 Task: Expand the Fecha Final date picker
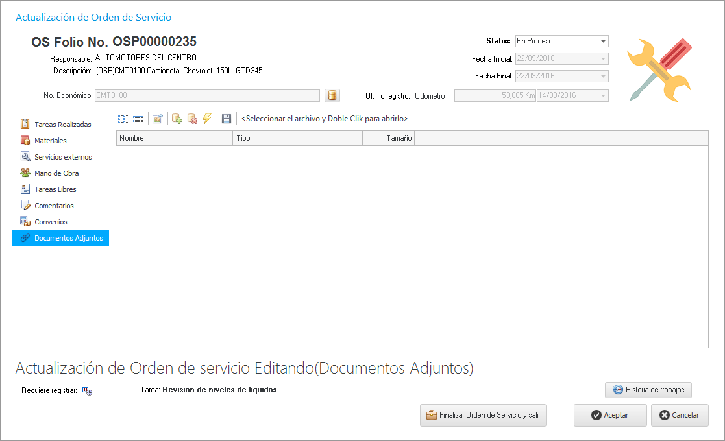point(603,76)
